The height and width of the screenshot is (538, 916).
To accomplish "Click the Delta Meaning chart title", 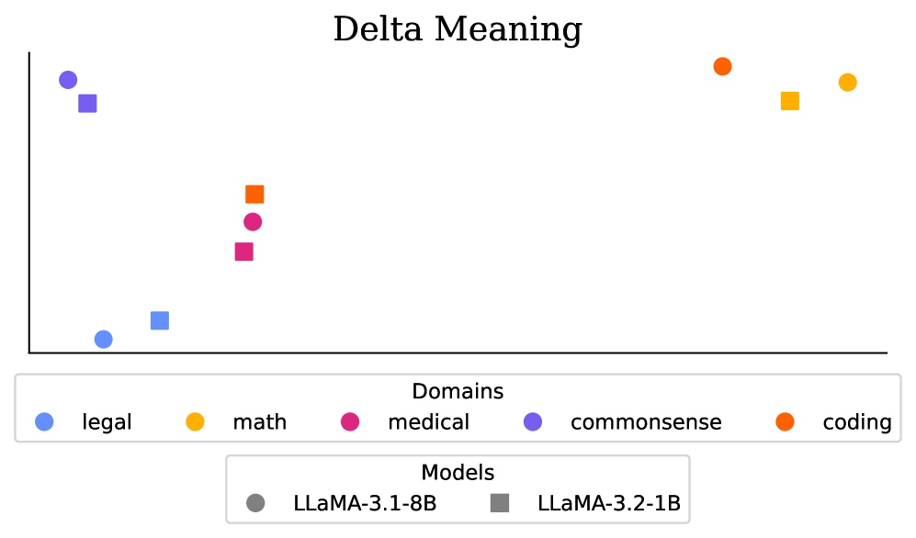I will (x=458, y=29).
